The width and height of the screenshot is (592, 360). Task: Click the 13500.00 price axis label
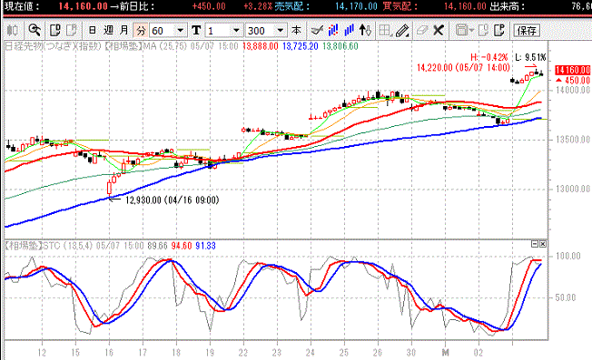pyautogui.click(x=573, y=140)
